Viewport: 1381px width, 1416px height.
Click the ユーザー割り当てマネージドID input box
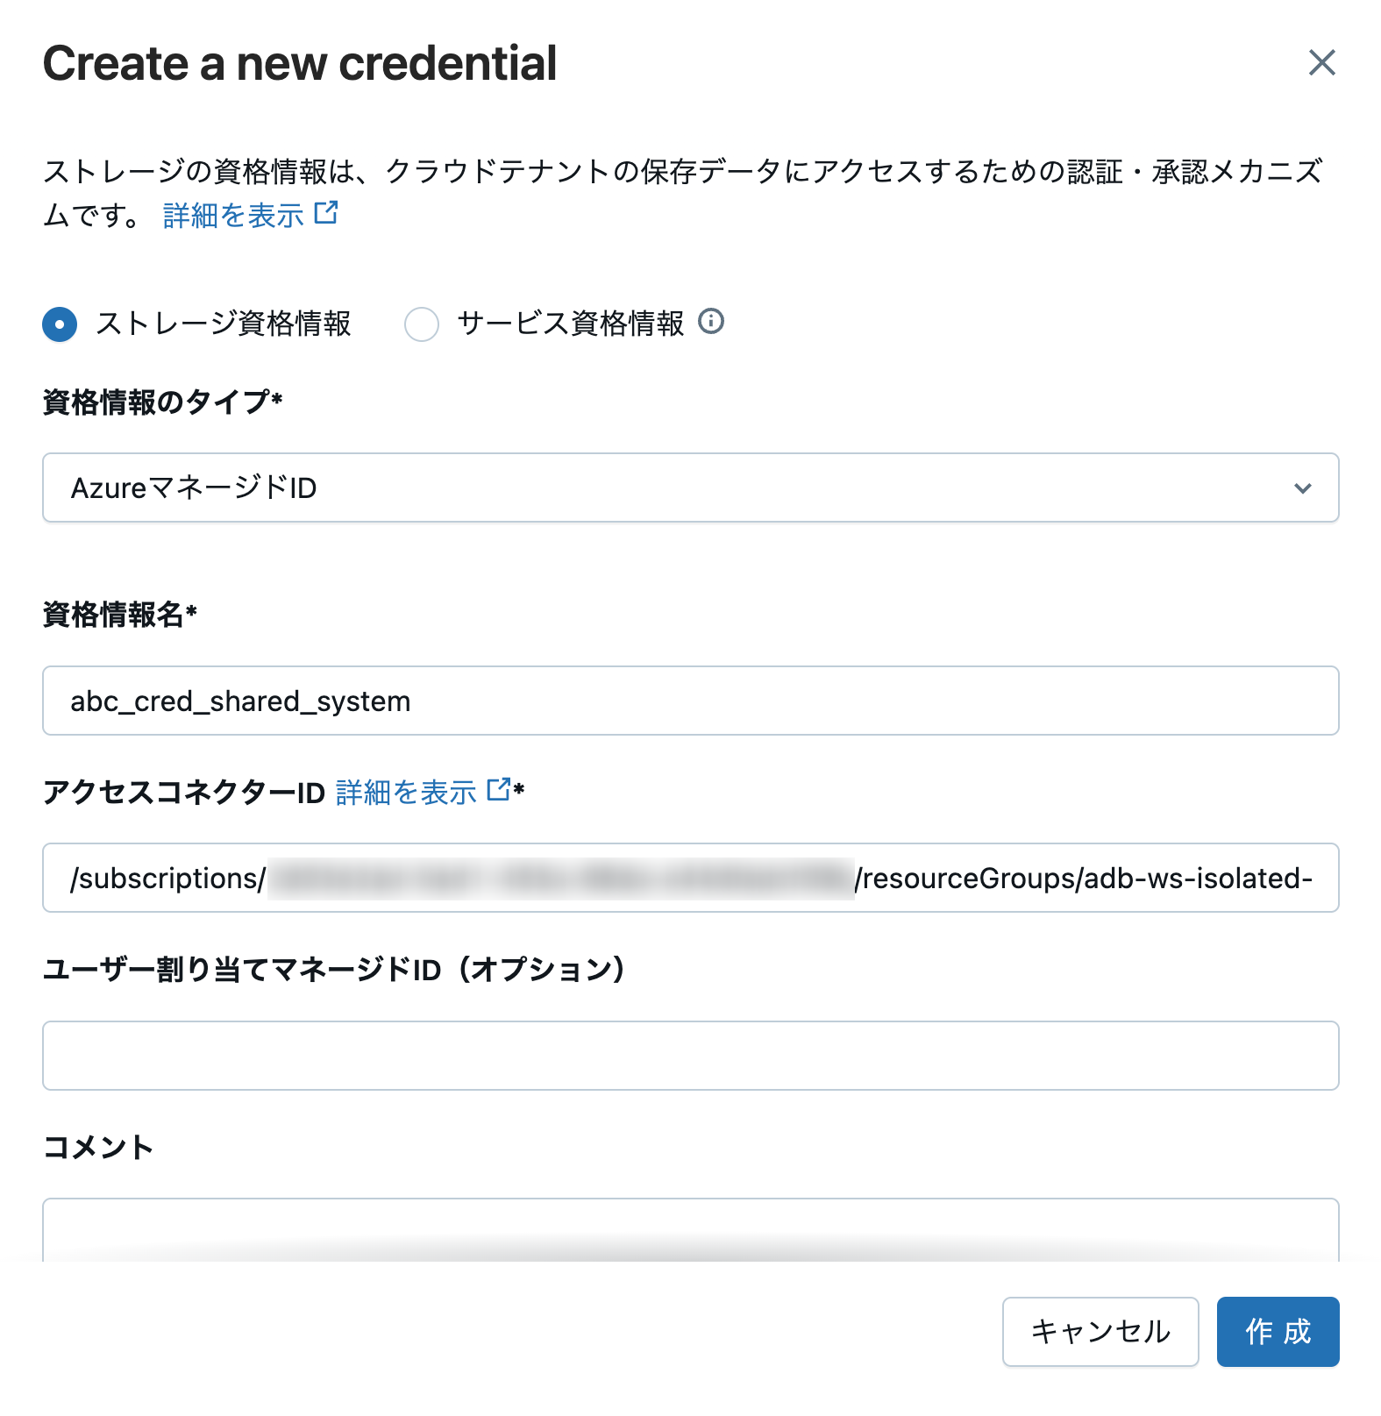point(690,1056)
